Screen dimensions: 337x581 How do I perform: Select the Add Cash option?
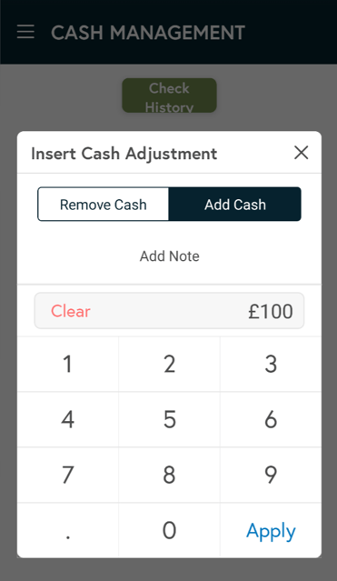(234, 205)
